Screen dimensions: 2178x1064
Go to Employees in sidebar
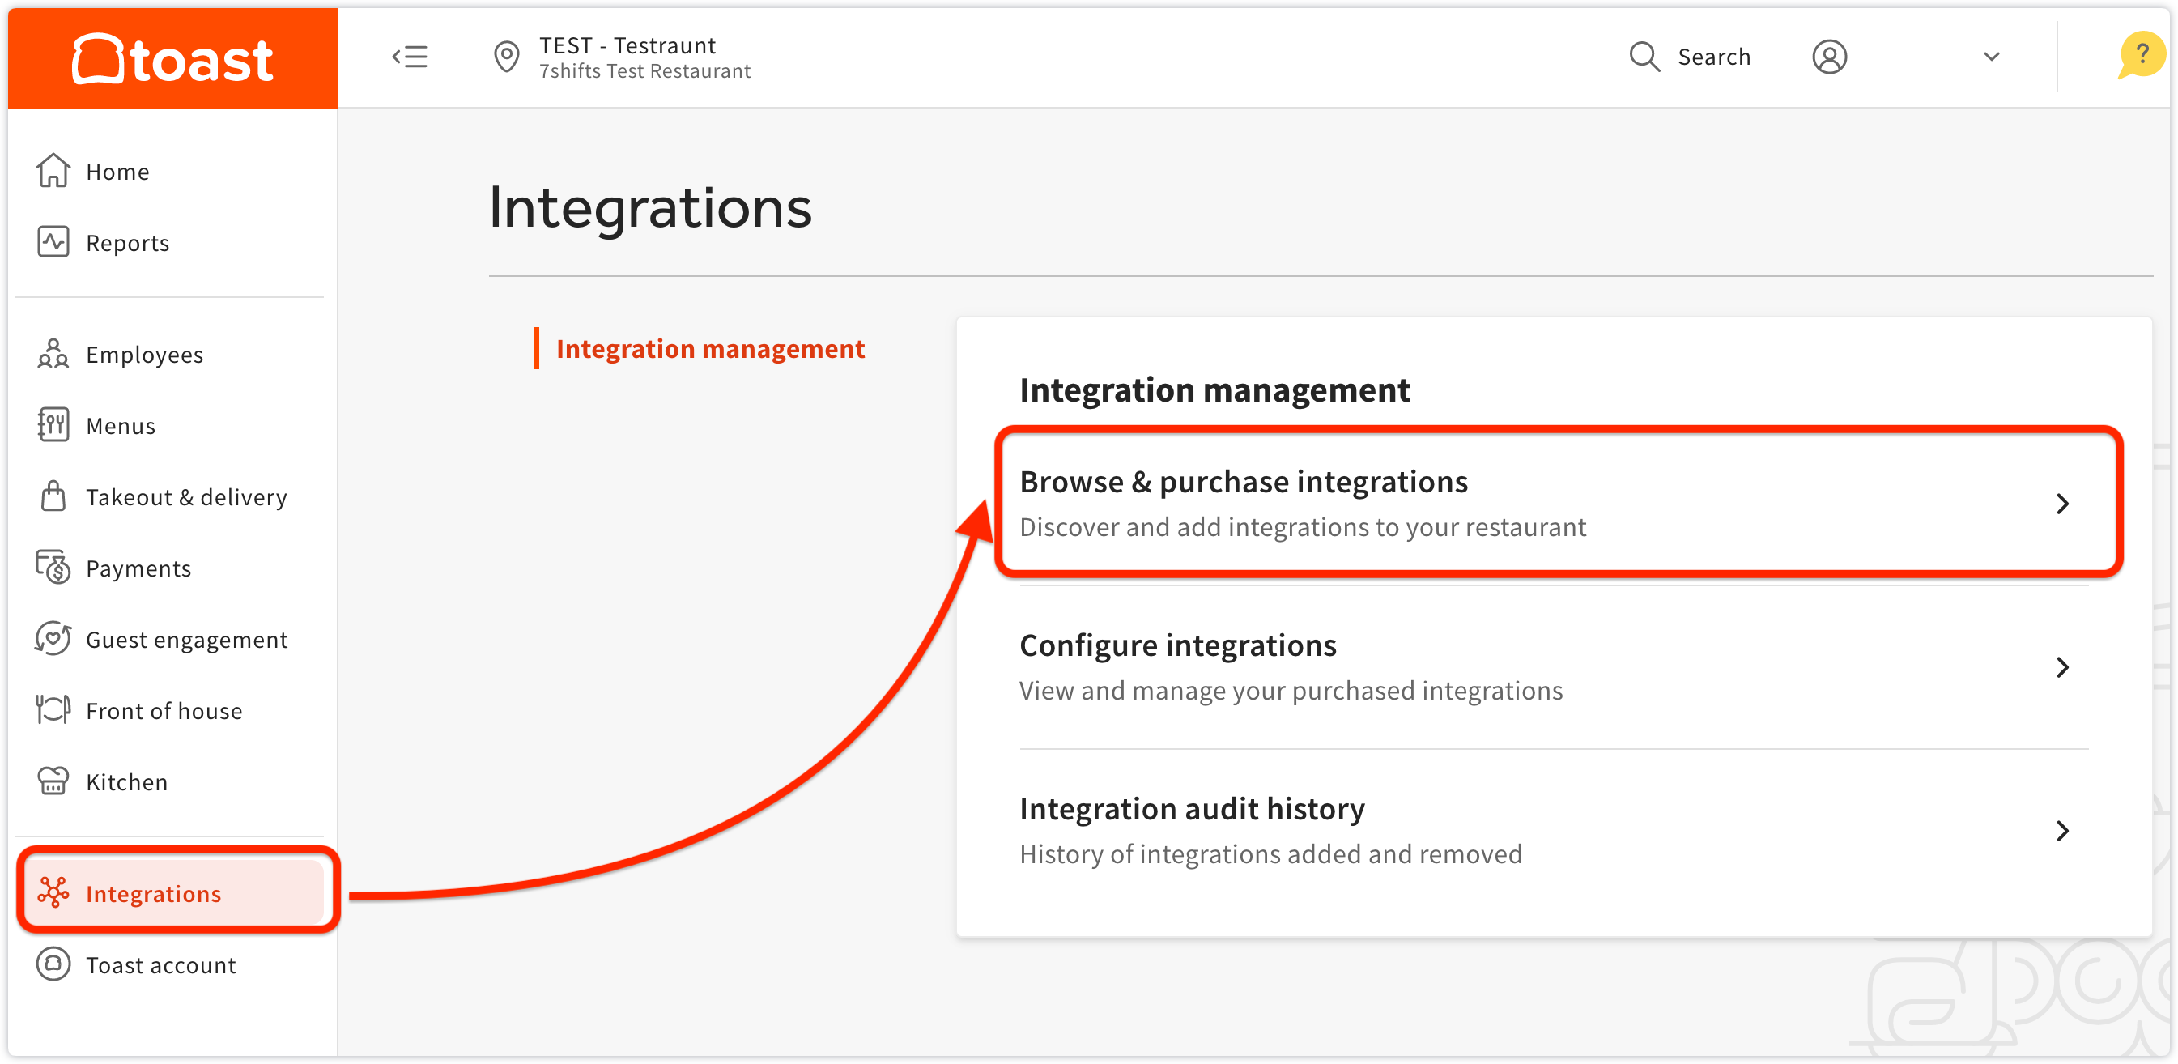tap(144, 355)
